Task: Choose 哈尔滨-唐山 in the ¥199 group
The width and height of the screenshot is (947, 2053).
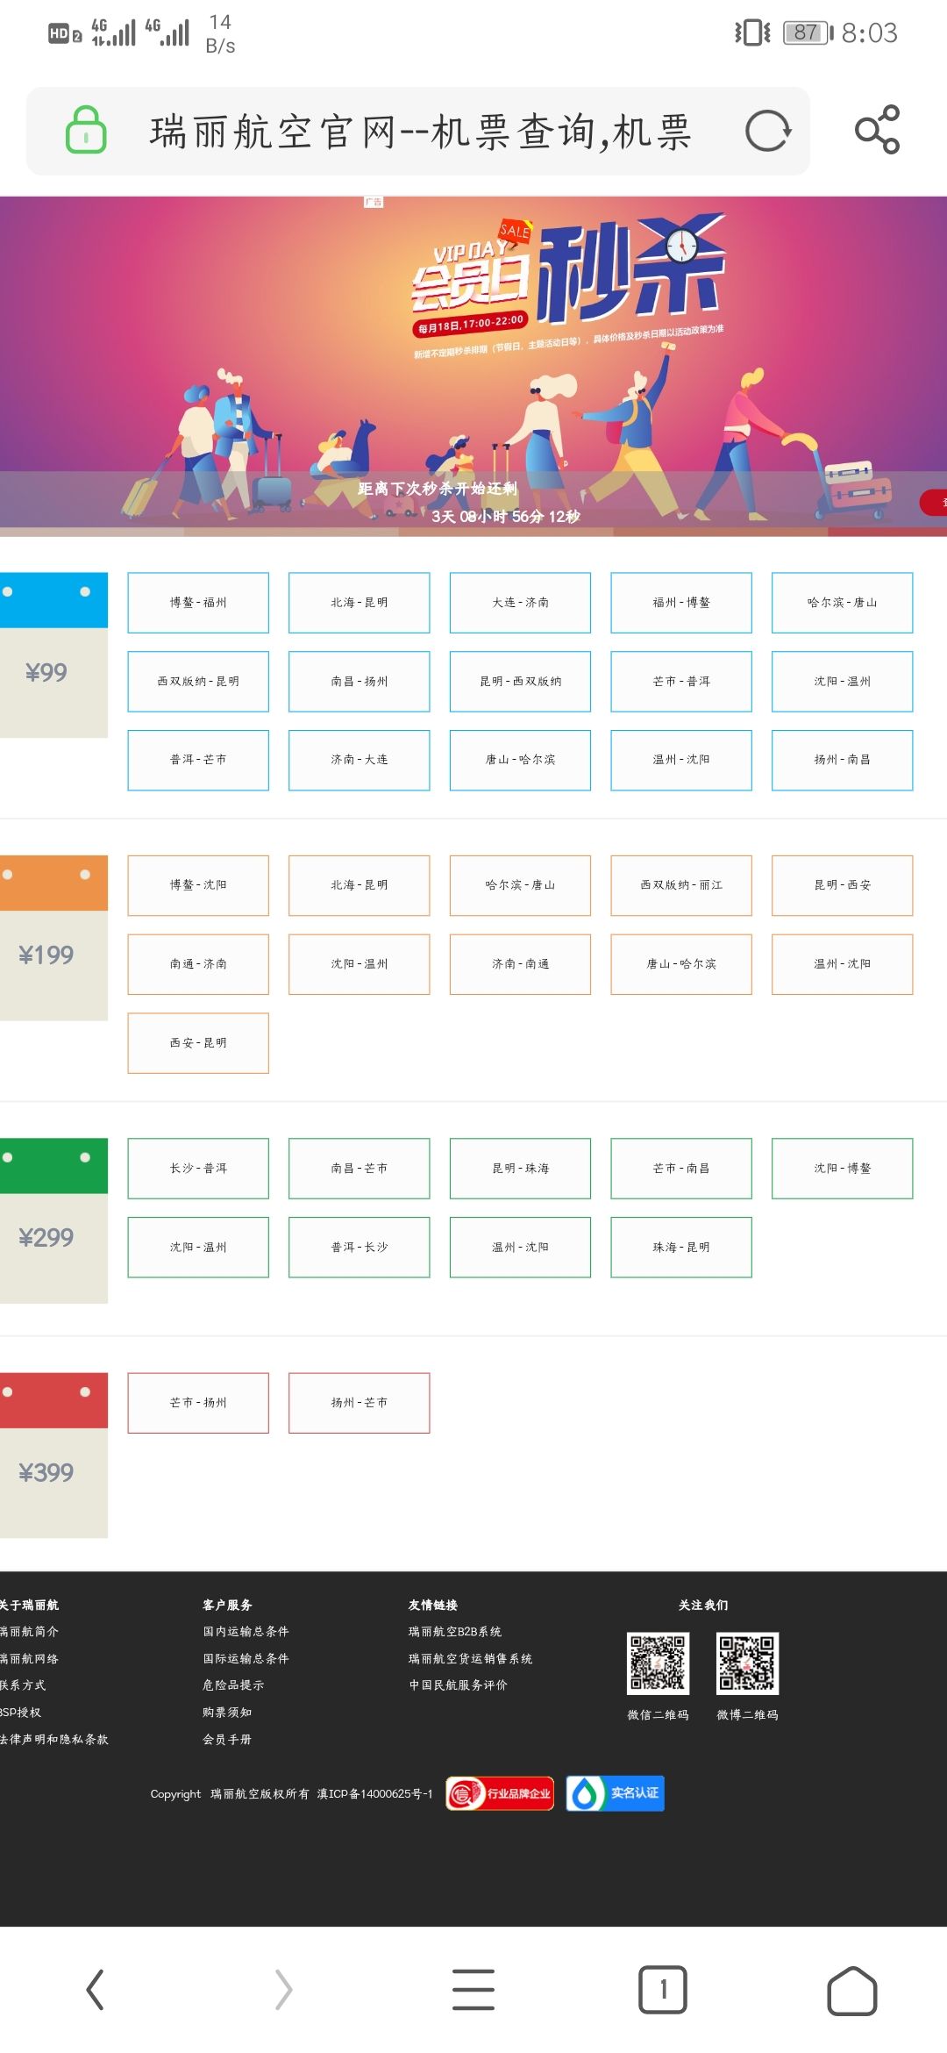Action: (520, 885)
